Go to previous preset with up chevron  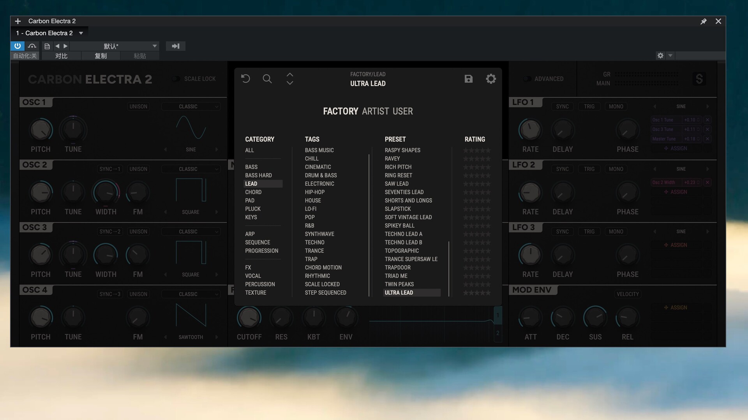pyautogui.click(x=290, y=74)
